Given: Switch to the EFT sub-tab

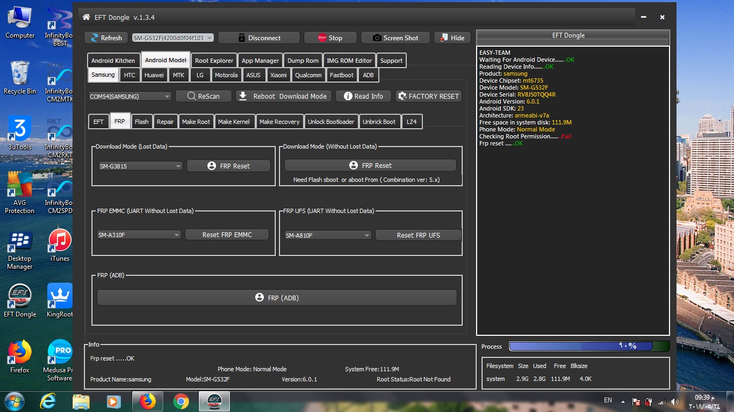Looking at the screenshot, I should (98, 122).
